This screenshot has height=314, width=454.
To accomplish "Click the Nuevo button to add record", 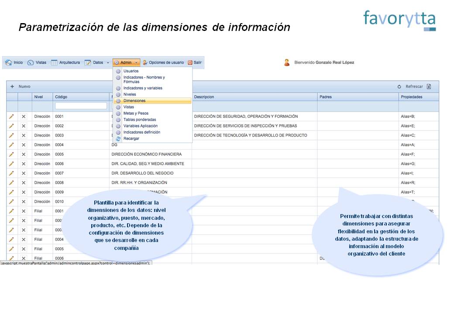I will tap(20, 86).
